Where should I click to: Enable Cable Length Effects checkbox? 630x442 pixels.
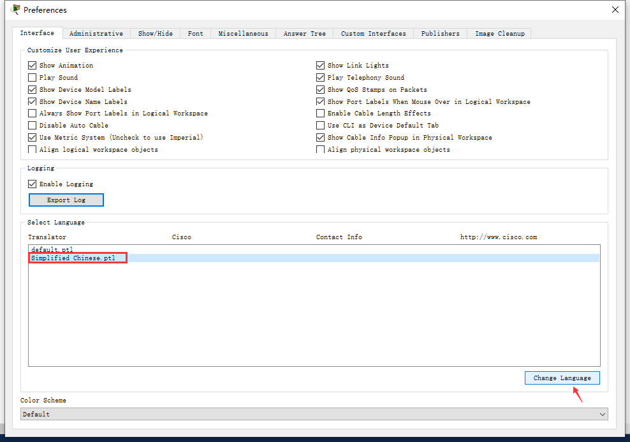point(321,114)
